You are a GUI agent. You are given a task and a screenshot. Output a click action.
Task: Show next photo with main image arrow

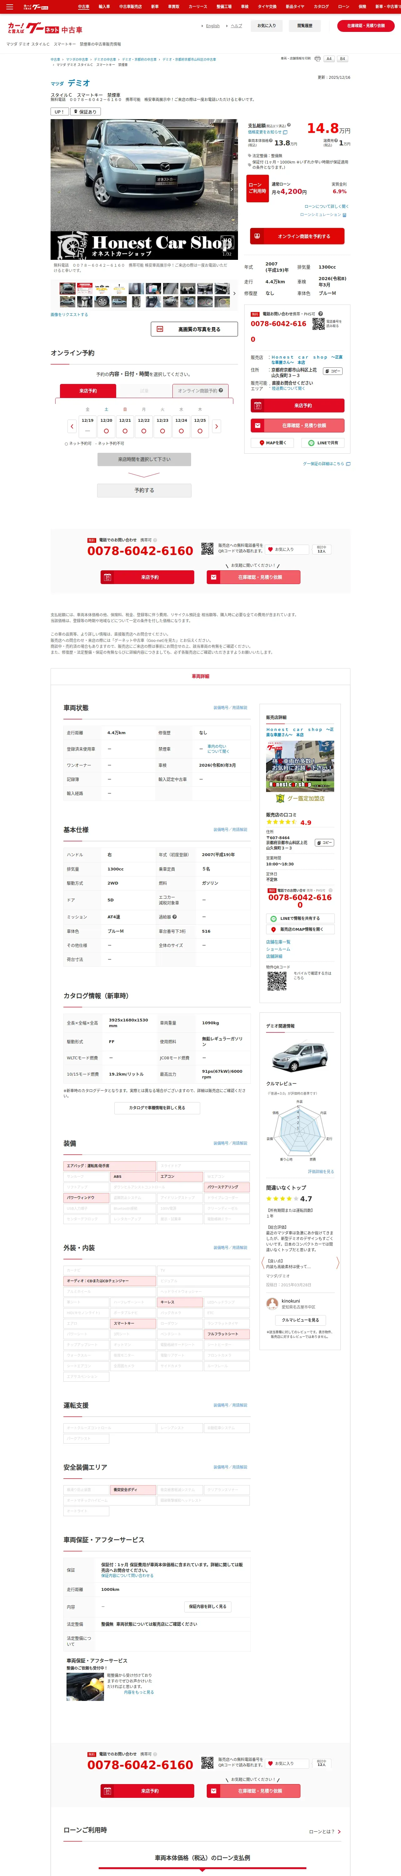point(231,189)
